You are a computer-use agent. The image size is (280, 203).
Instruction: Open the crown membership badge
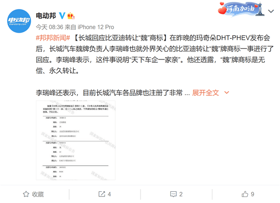pos(71,16)
